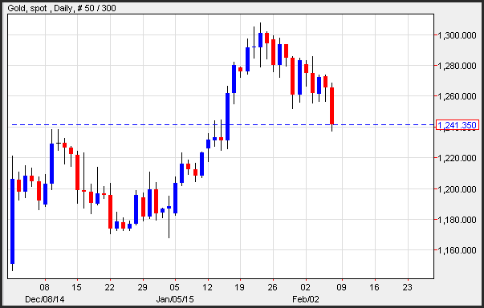Image resolution: width=484 pixels, height=308 pixels.
Task: Click the 'Jan/05/15' date label
Action: 175,299
